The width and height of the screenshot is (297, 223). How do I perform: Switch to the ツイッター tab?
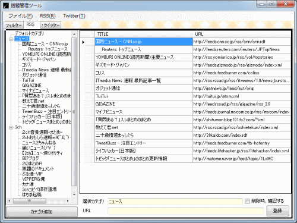tap(50, 25)
